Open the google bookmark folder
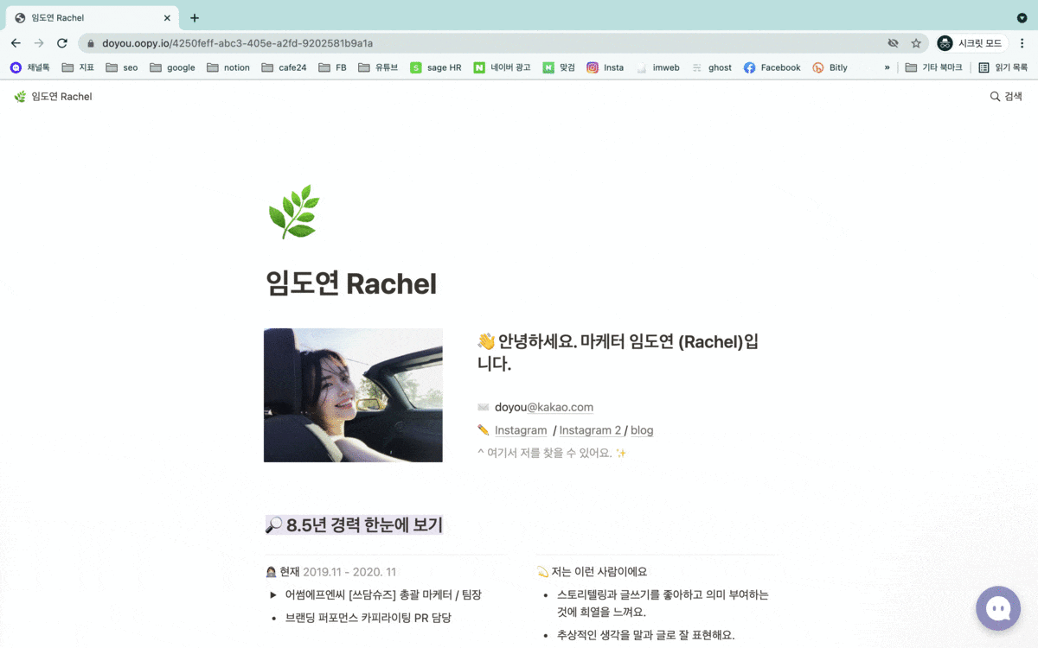This screenshot has width=1038, height=648. [172, 67]
